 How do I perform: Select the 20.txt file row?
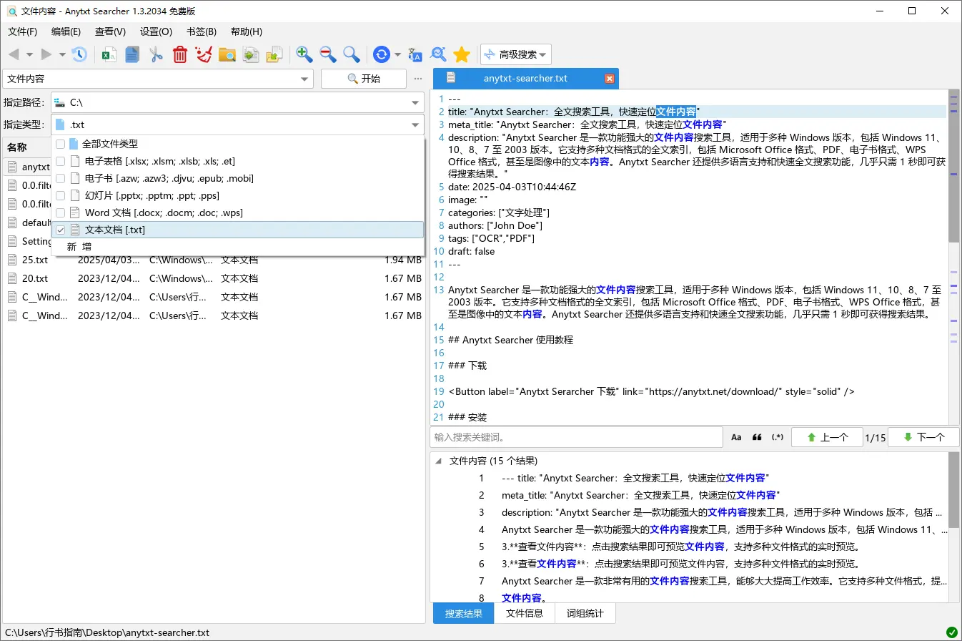pyautogui.click(x=214, y=278)
